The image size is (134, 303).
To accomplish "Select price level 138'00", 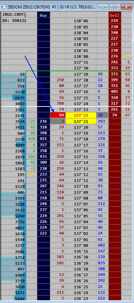I will point(81,56).
